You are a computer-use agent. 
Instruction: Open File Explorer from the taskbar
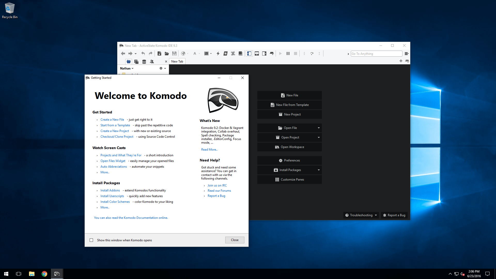32,274
